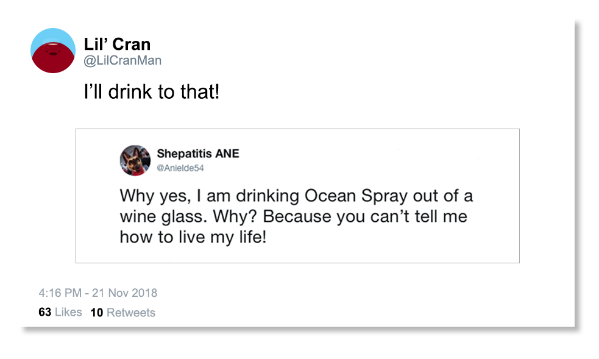Viewport: 599px width, 359px height.
Task: Click the bold 63 likes count
Action: tap(44, 312)
